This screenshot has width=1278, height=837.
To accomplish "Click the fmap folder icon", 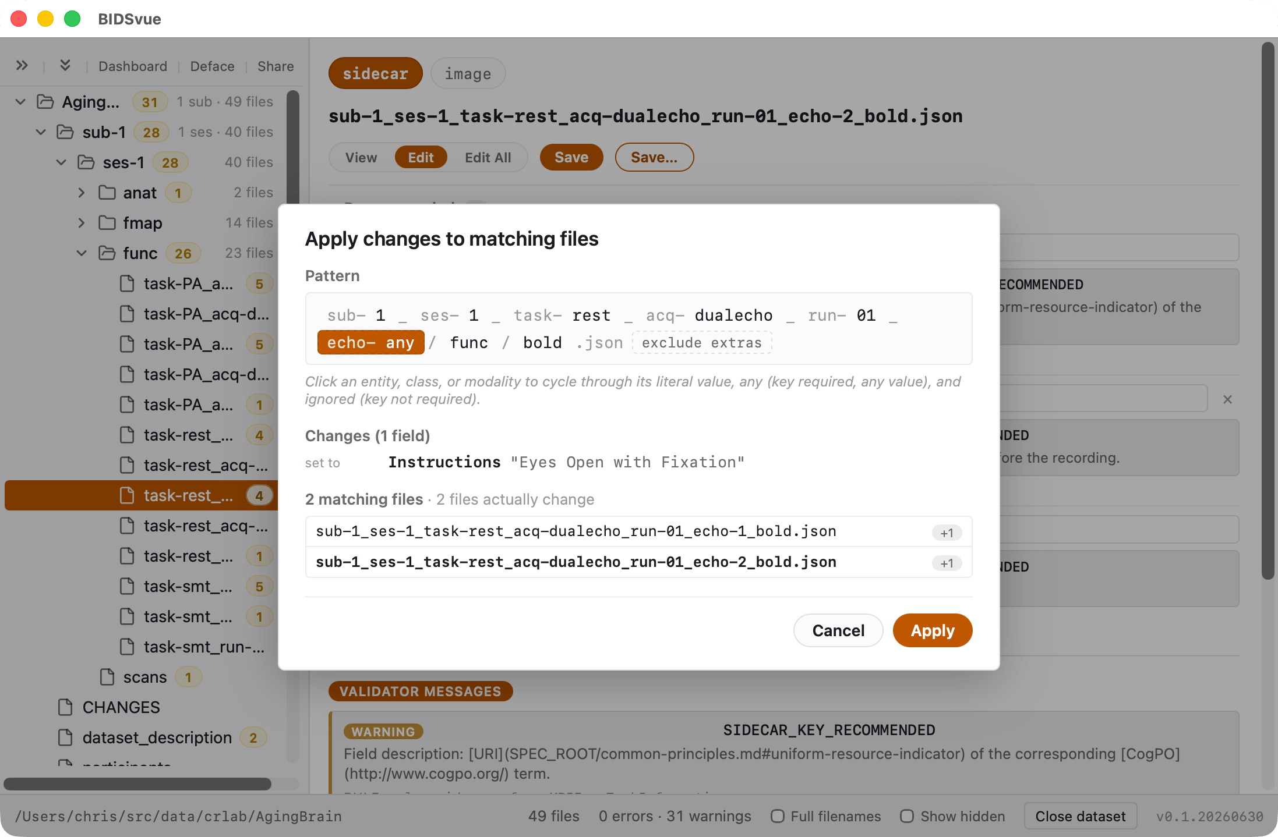I will tap(107, 223).
